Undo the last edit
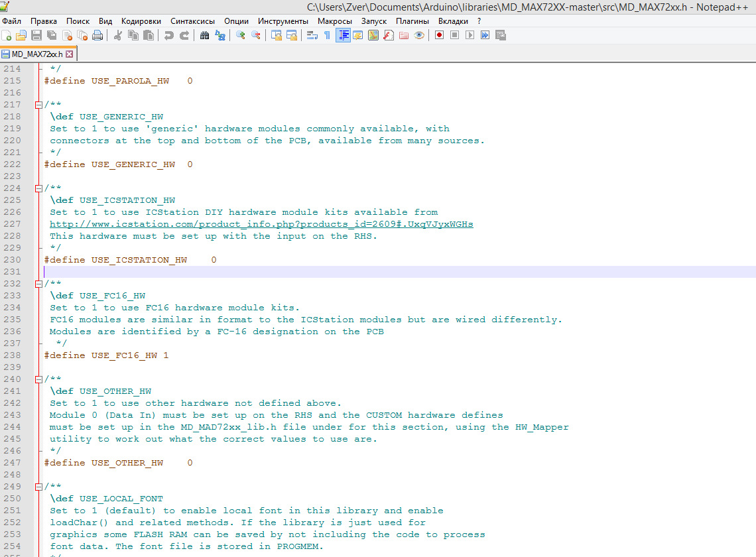 (168, 35)
